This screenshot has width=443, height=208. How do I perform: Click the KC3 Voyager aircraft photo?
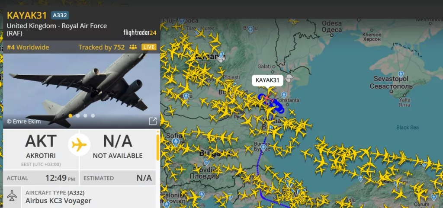81,91
